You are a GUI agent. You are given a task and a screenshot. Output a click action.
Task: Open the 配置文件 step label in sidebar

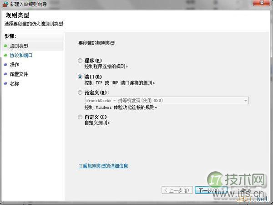(x=19, y=74)
